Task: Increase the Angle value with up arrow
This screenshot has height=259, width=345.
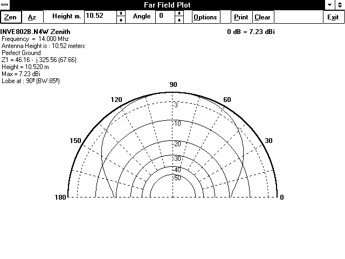Action: (x=179, y=13)
